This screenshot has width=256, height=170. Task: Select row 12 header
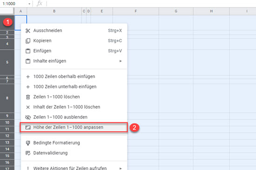7,136
